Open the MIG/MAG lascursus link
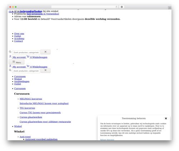This screenshot has width=179, height=151. (x=31, y=99)
